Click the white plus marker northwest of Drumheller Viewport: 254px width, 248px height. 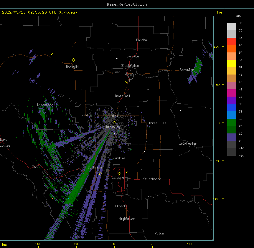[x=180, y=110]
